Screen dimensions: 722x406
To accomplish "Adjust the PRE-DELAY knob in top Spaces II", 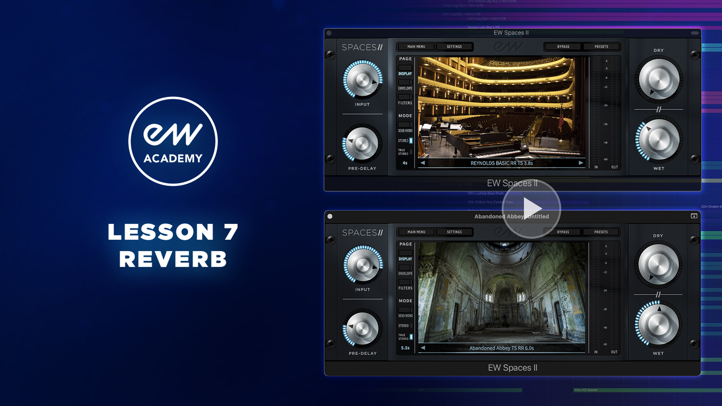I will click(363, 143).
